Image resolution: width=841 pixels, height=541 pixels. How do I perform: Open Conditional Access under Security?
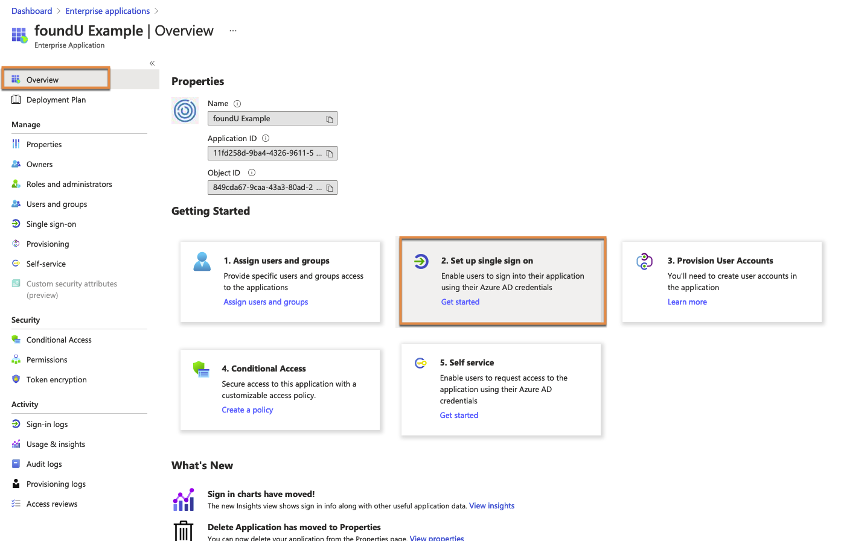[59, 340]
